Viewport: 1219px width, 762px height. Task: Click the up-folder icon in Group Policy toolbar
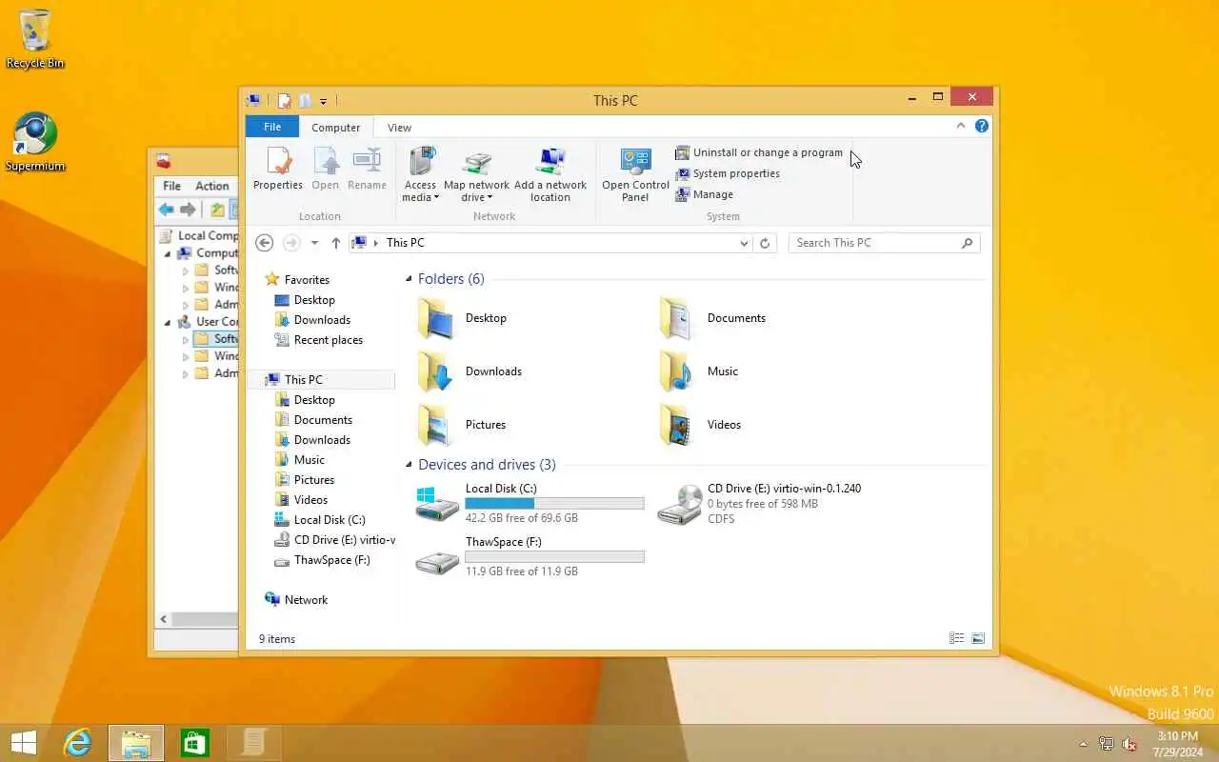(217, 210)
